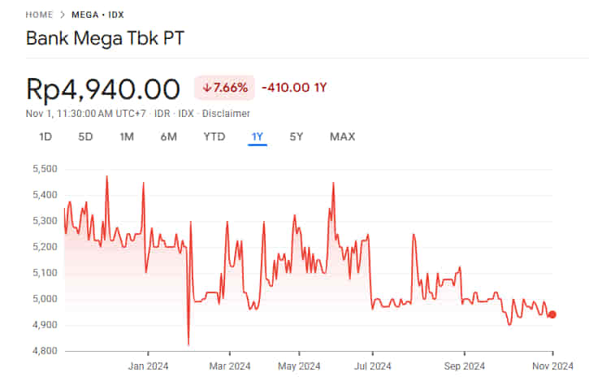Click the Bank Mega Tbk PT title
Screen dimensions: 589x381
coord(106,38)
